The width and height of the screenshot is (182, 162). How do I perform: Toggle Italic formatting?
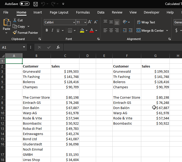click(x=52, y=30)
